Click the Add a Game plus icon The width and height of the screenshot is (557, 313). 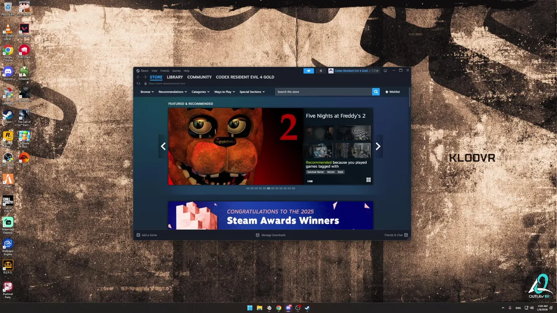pyautogui.click(x=138, y=235)
